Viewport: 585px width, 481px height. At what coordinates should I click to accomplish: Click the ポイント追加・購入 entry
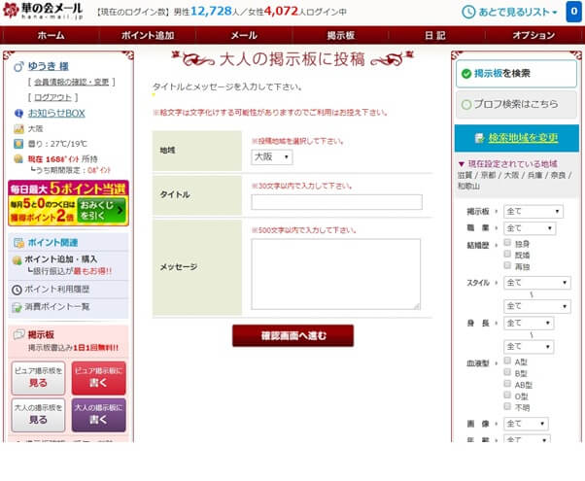pos(68,264)
